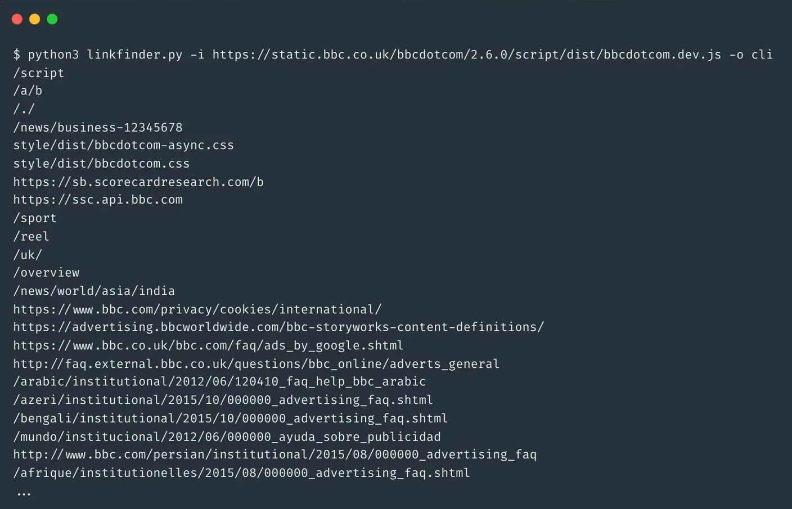Viewport: 792px width, 509px height.
Task: Open the faq.external.bbc.co.uk adverts_general link
Action: point(256,364)
